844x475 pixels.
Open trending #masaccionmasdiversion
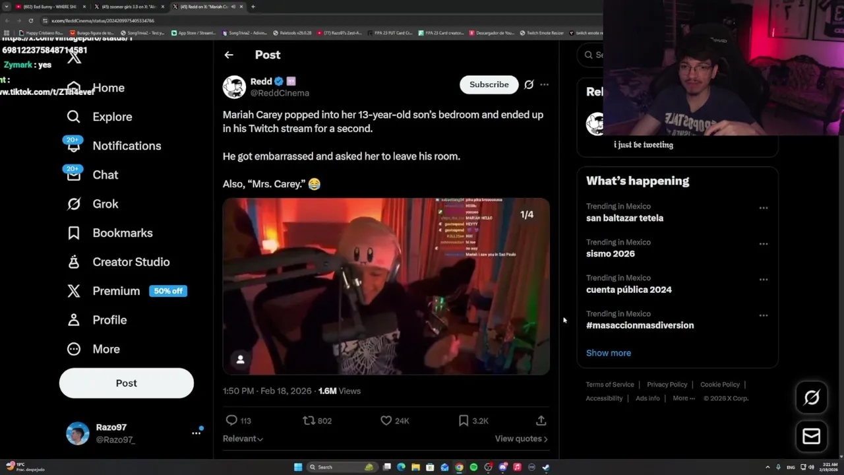click(x=640, y=325)
